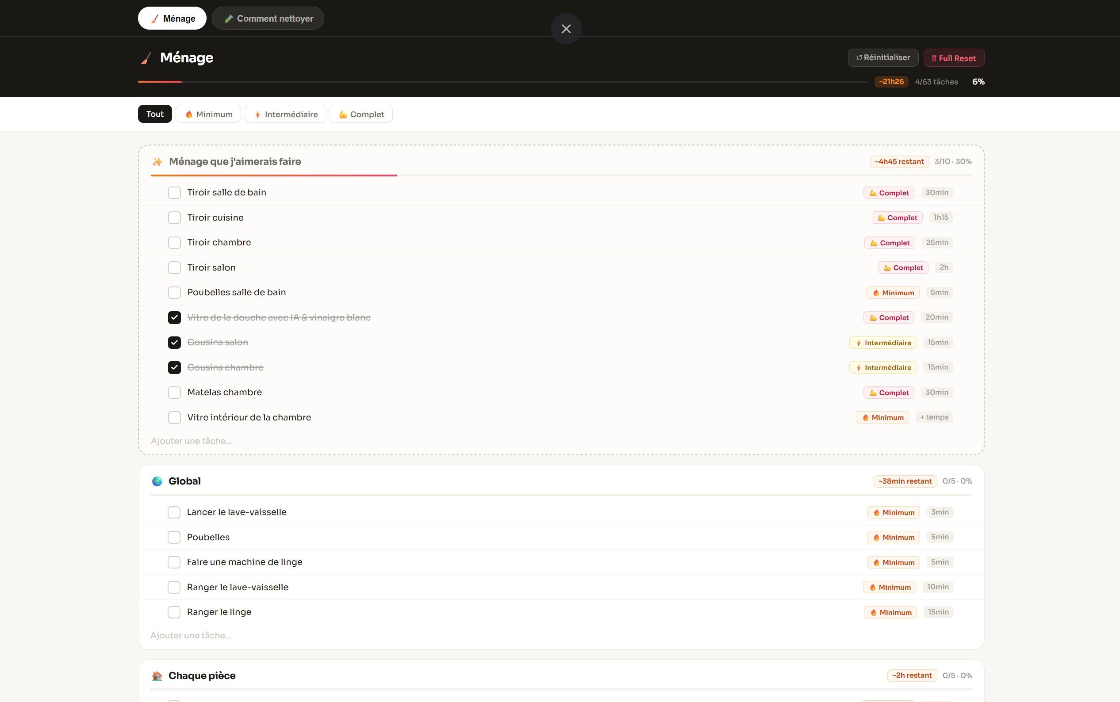The image size is (1120, 702).
Task: Click the 1h15 duration on Tiroir cuisine
Action: (941, 217)
